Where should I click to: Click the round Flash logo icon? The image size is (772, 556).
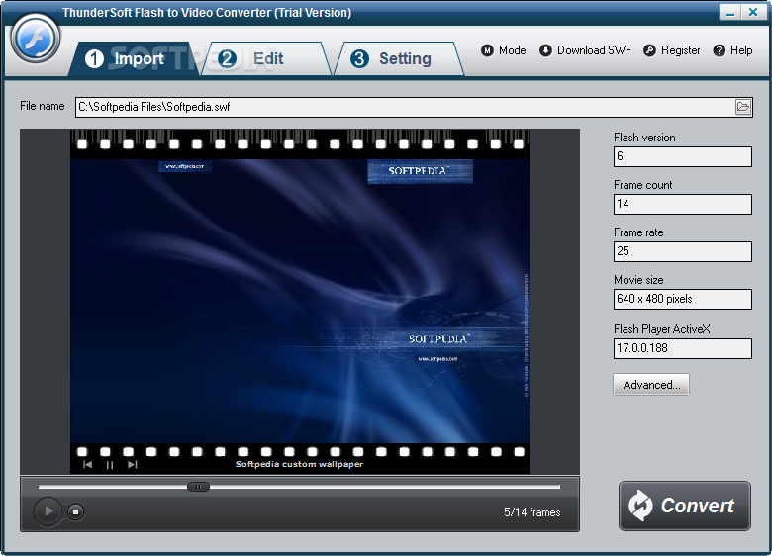tap(36, 39)
